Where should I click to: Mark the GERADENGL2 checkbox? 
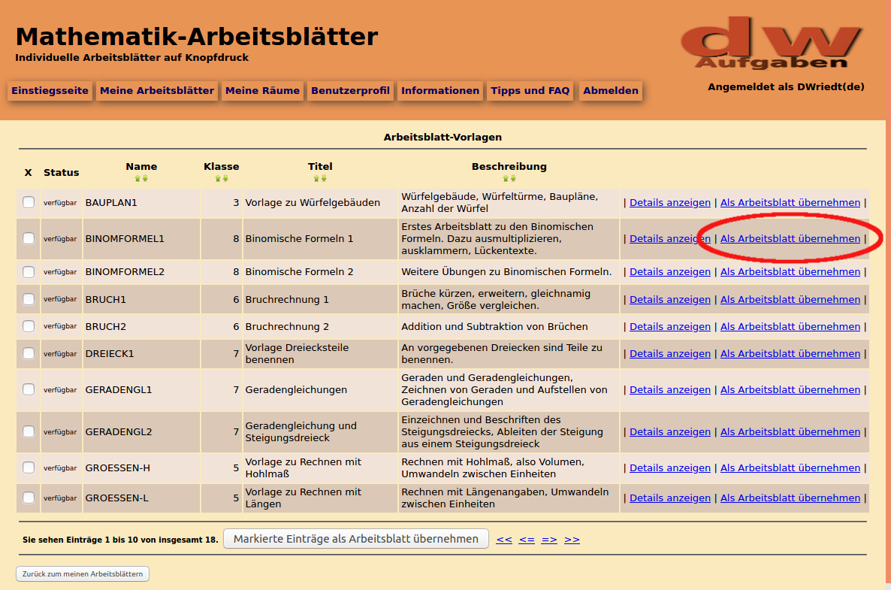29,431
